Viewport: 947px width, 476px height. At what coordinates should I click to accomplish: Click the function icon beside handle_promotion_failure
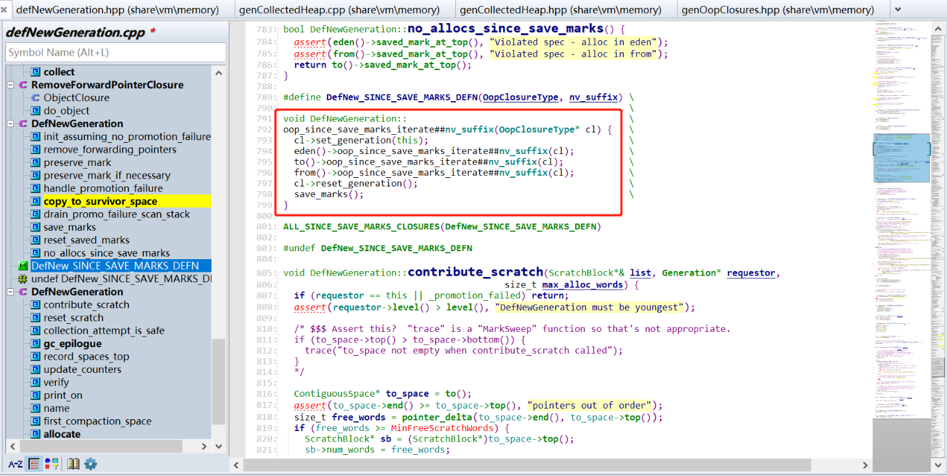pos(36,188)
